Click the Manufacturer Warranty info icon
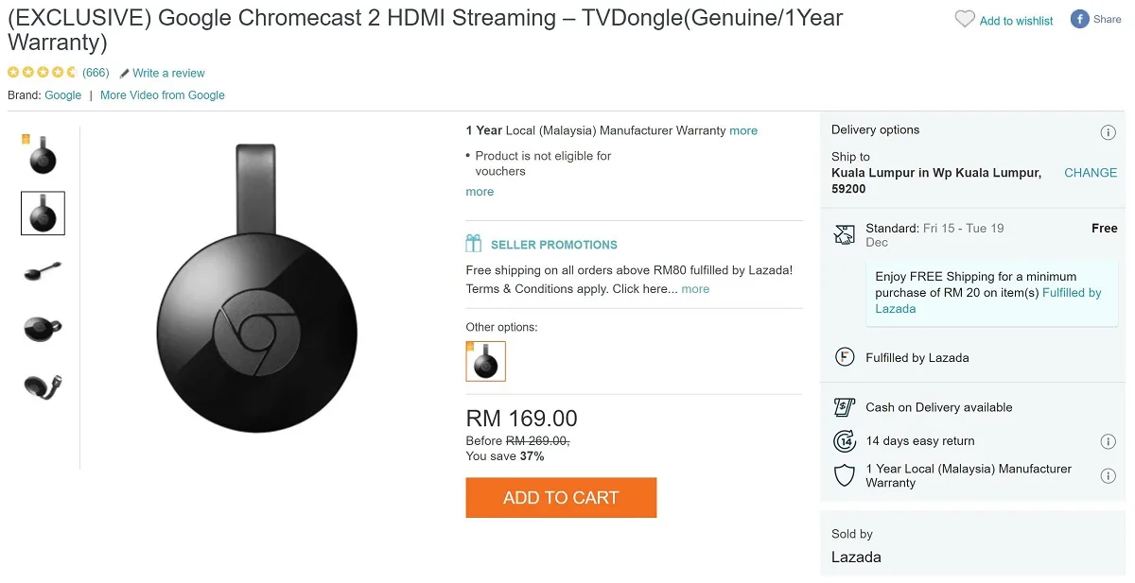The image size is (1135, 583). coord(1109,475)
